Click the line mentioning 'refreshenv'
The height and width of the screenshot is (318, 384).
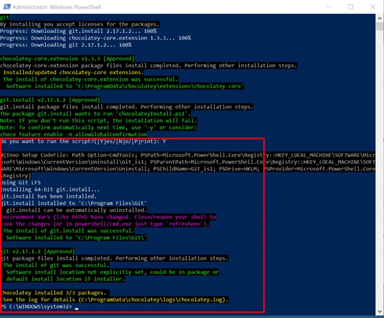tap(106, 223)
